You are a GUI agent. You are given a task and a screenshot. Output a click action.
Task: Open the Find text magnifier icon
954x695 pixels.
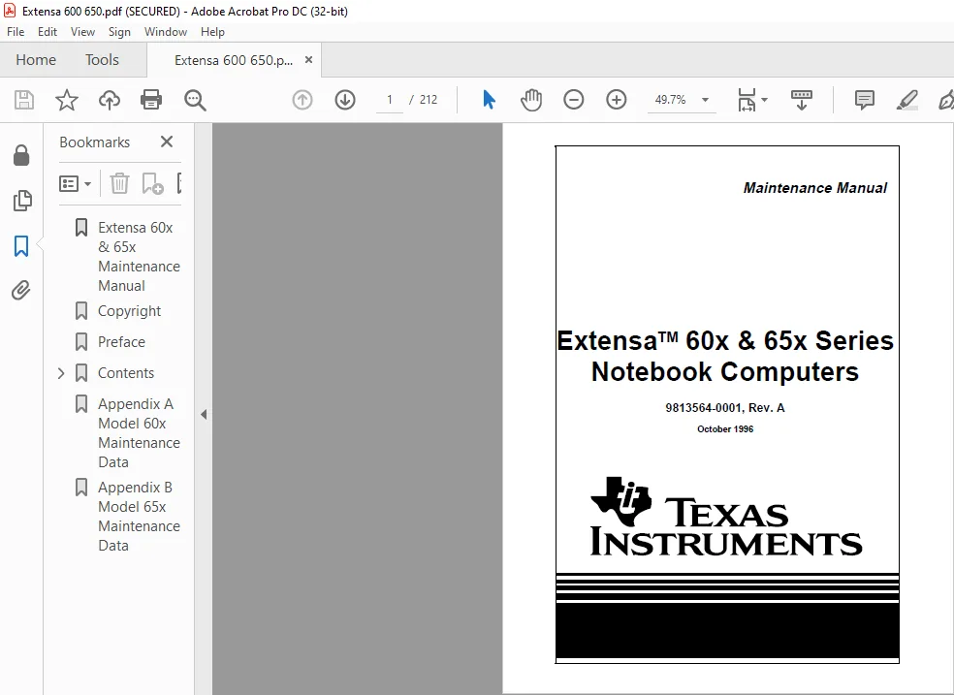(x=195, y=100)
